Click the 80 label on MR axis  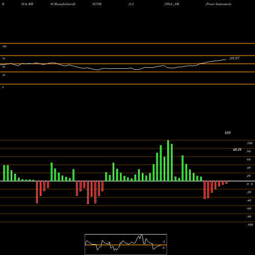pos(249,151)
